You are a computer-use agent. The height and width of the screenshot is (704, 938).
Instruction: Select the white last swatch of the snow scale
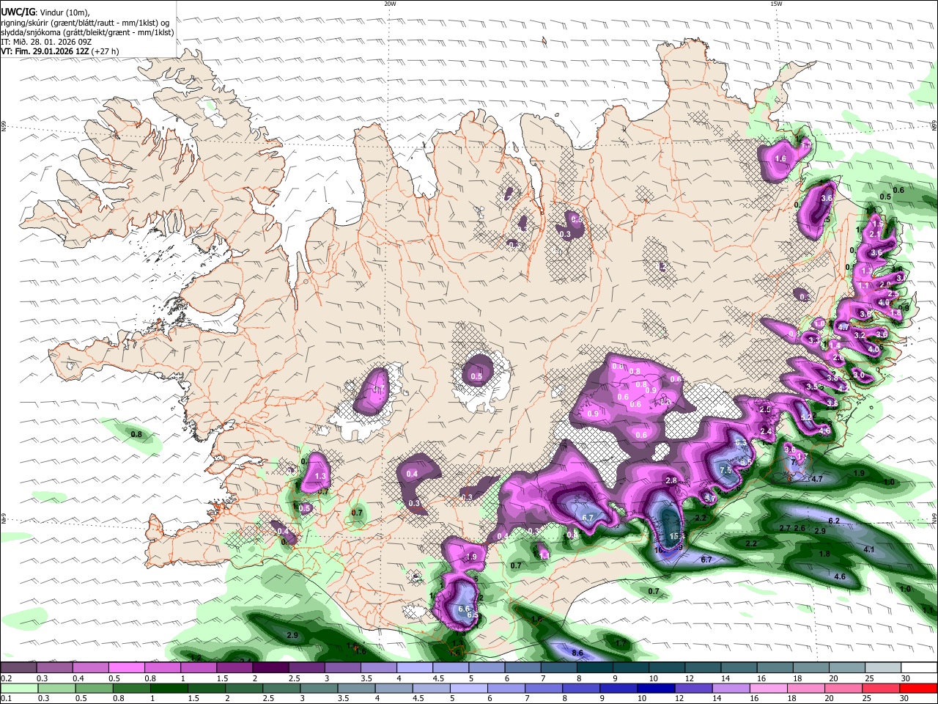pos(918,668)
